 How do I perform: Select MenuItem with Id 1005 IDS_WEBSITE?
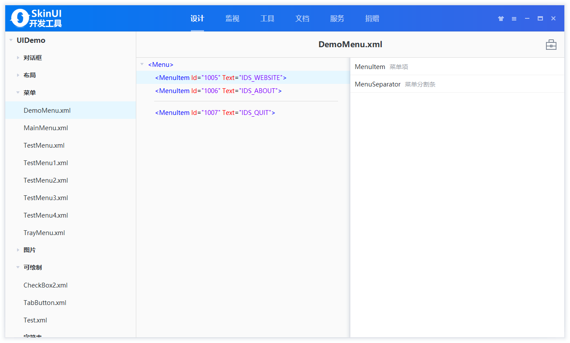click(243, 77)
